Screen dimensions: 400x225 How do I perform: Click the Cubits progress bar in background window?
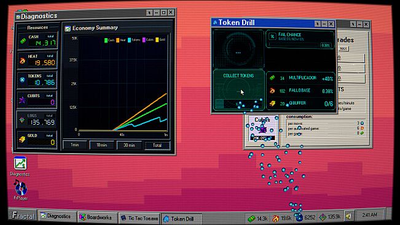tap(262, 138)
